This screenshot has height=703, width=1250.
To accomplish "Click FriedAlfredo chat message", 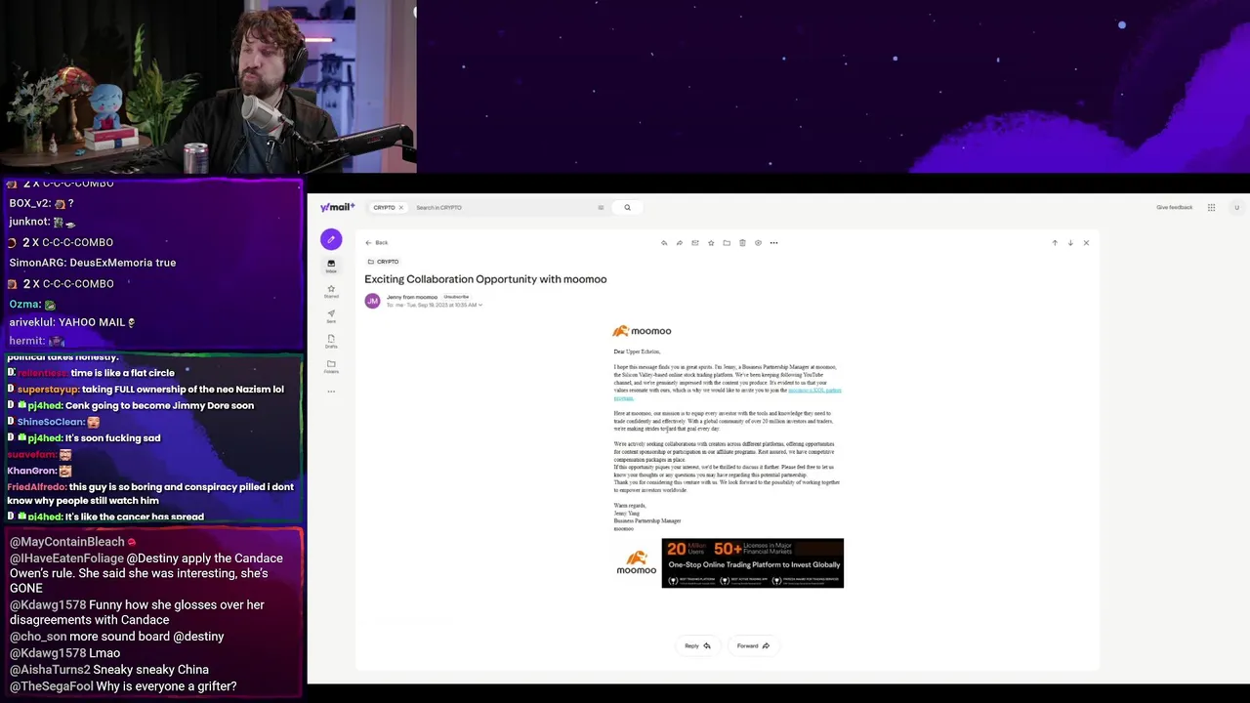I will click(x=150, y=493).
